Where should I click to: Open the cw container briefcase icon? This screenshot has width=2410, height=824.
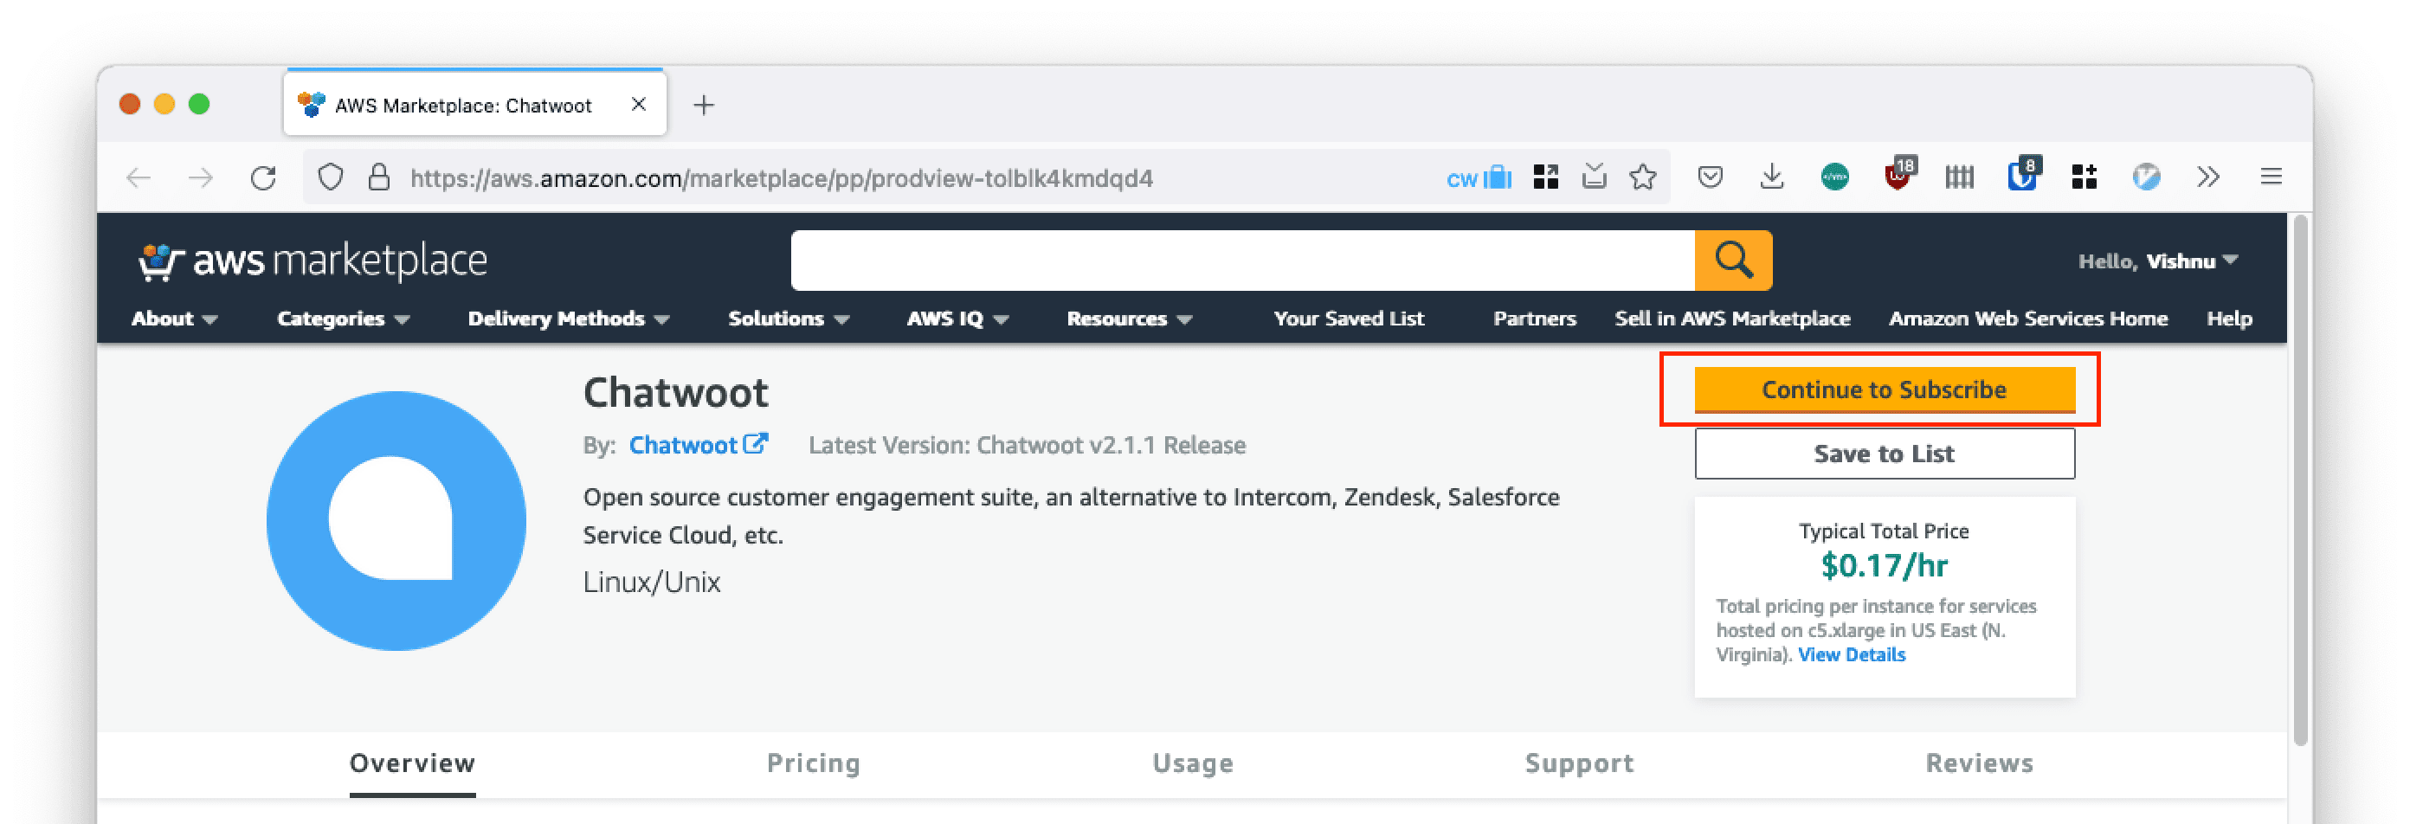coord(1479,177)
